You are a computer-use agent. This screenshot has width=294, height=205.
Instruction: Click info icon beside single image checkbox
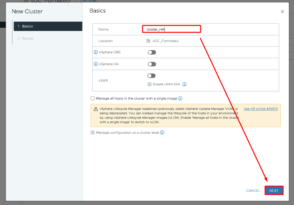click(x=180, y=98)
